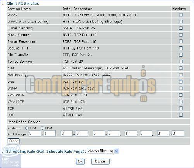The image size is (194, 168).
Task: Select the UDP protocol radio button
Action: coord(43,128)
